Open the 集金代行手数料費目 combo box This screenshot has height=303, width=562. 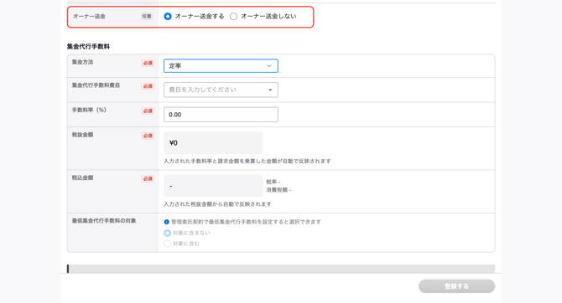tap(221, 90)
